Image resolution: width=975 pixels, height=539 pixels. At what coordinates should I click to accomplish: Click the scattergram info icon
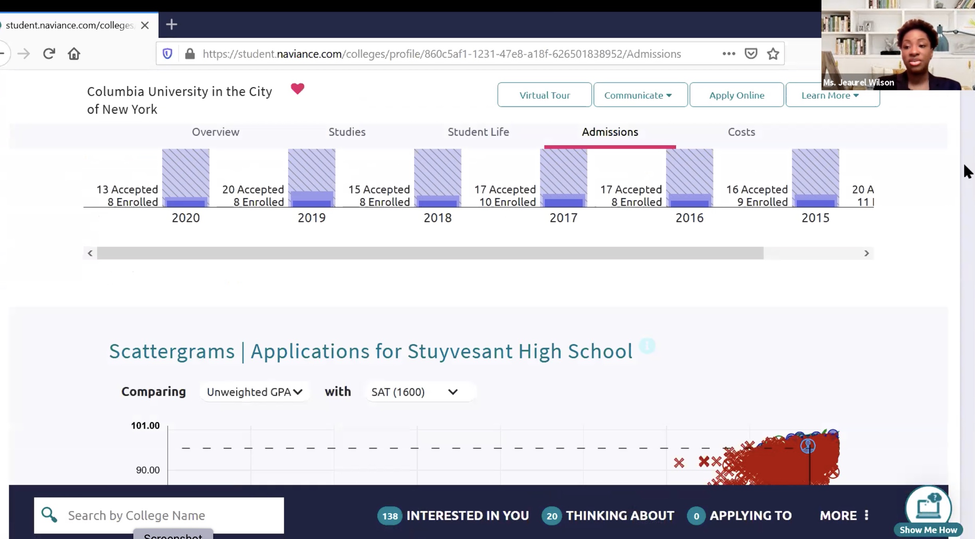click(x=647, y=346)
